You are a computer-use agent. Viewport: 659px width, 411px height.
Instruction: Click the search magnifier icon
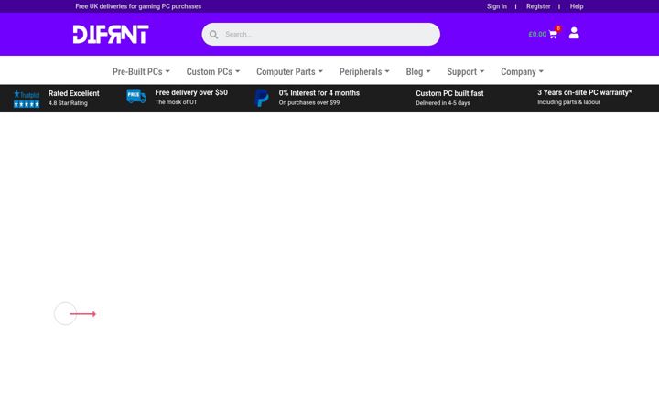pyautogui.click(x=213, y=35)
